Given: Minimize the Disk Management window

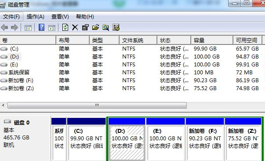Looking at the screenshot, I should 234,3.
